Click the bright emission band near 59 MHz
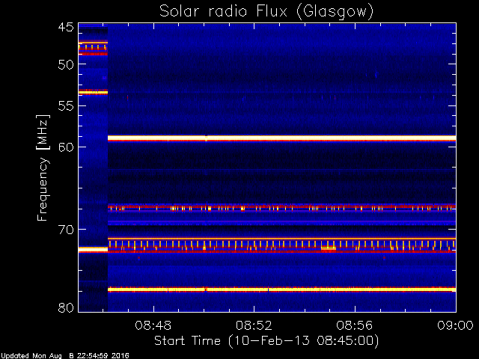 (281, 138)
